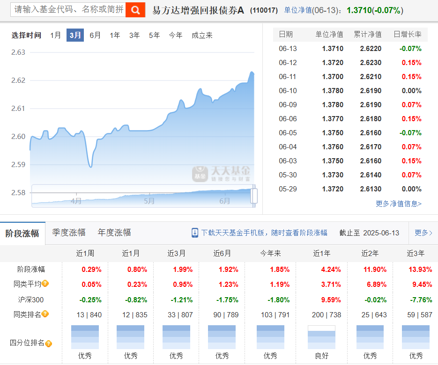Click the 06-10 date row

350,91
